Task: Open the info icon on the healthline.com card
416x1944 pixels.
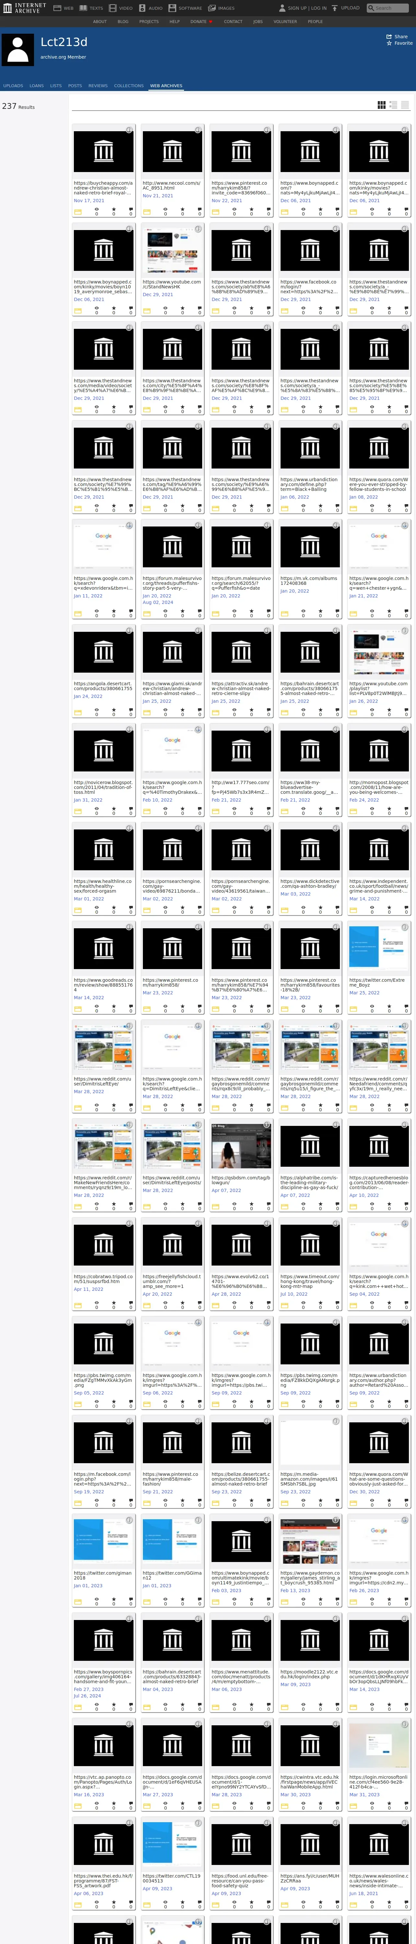Action: pos(129,828)
